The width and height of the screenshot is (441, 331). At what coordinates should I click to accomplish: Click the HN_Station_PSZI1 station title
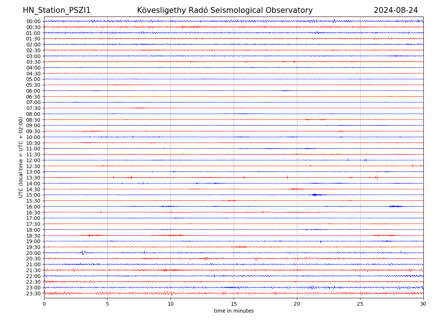[57, 10]
